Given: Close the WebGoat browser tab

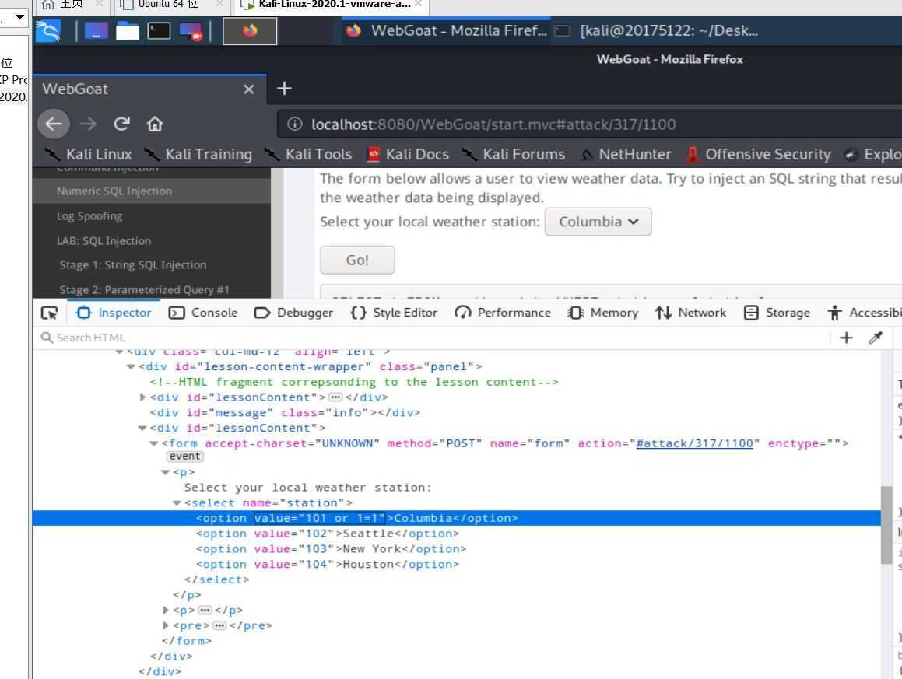Looking at the screenshot, I should 248,89.
